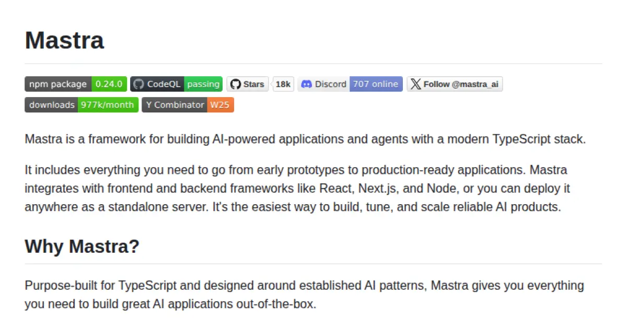Click the 'Mastra' main heading
Image resolution: width=627 pixels, height=329 pixels.
tap(65, 40)
